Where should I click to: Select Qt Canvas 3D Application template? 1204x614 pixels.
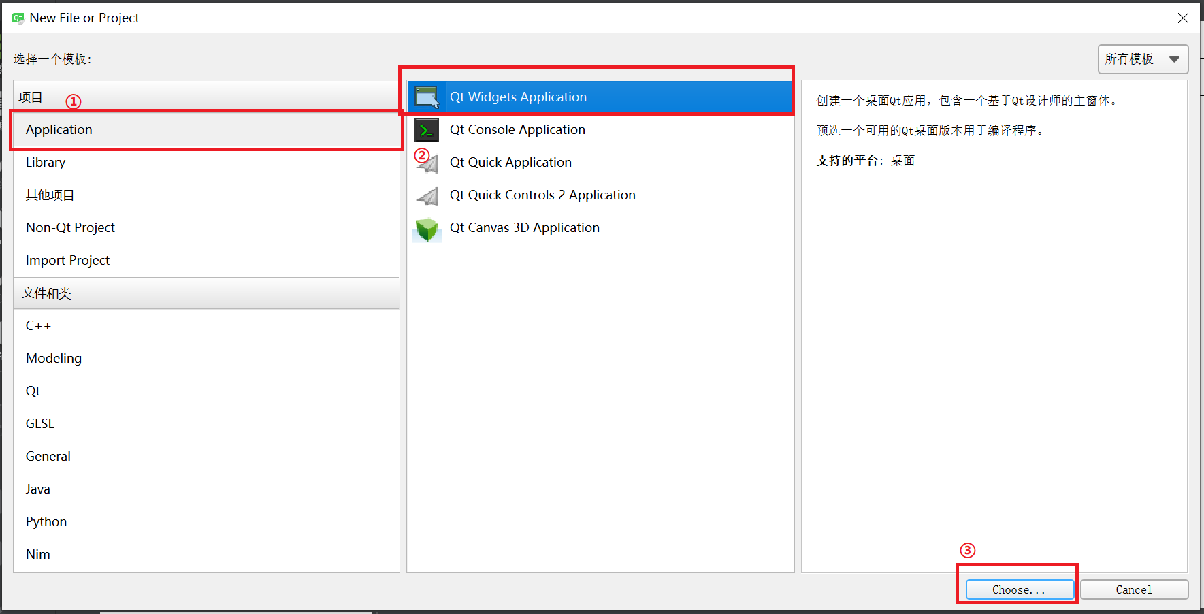coord(600,228)
